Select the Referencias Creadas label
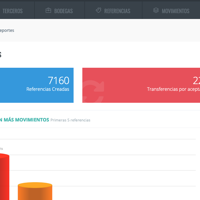 pyautogui.click(x=48, y=89)
